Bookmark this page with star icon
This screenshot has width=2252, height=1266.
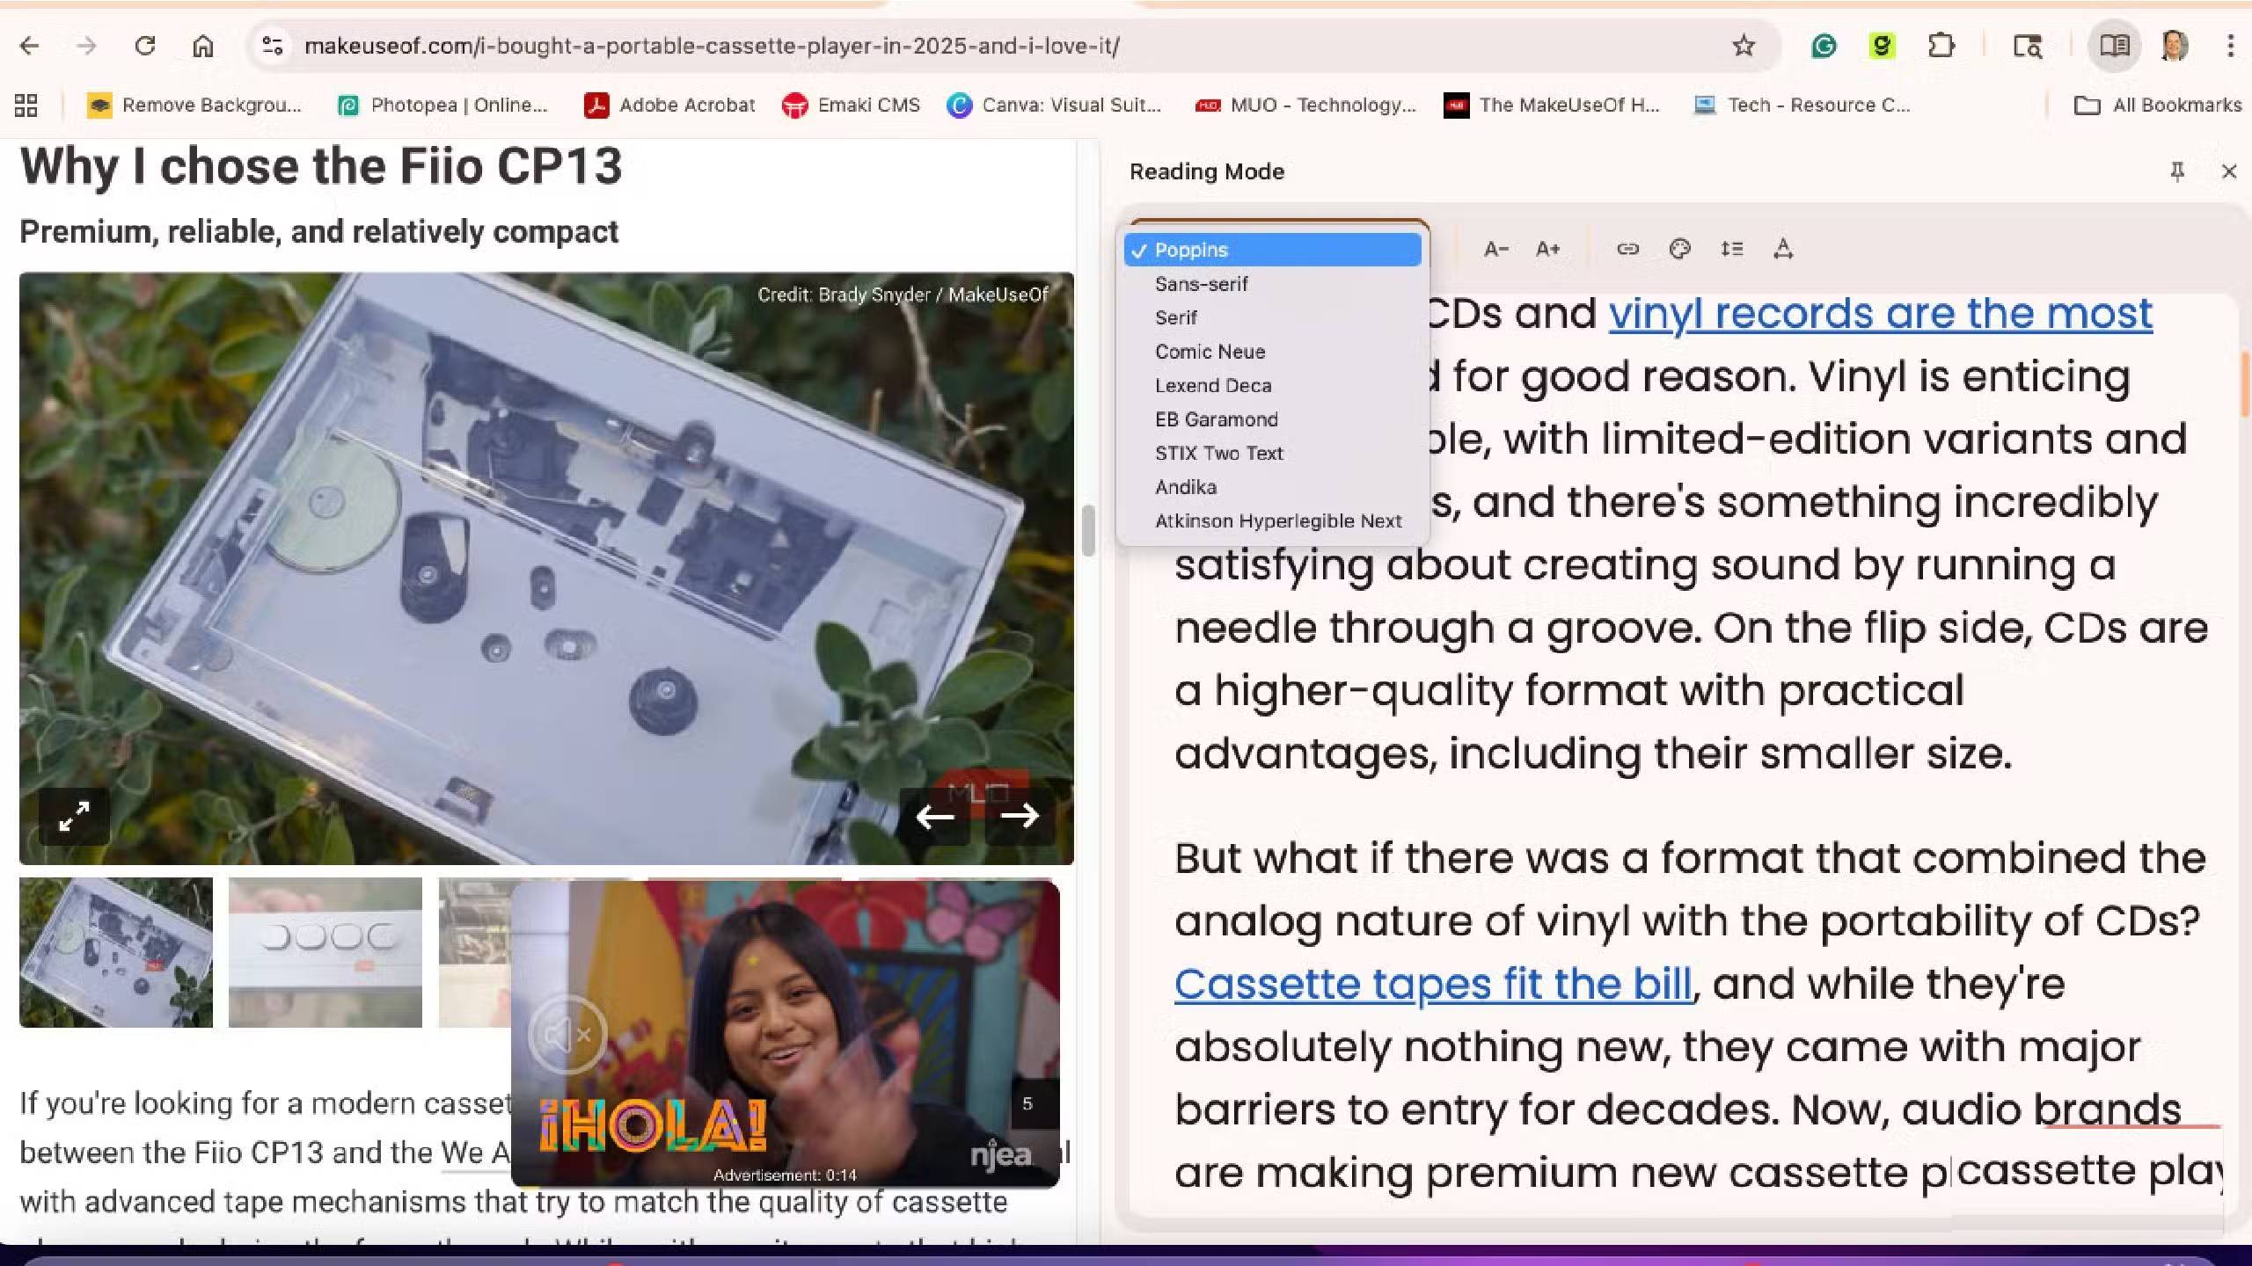coord(1743,46)
